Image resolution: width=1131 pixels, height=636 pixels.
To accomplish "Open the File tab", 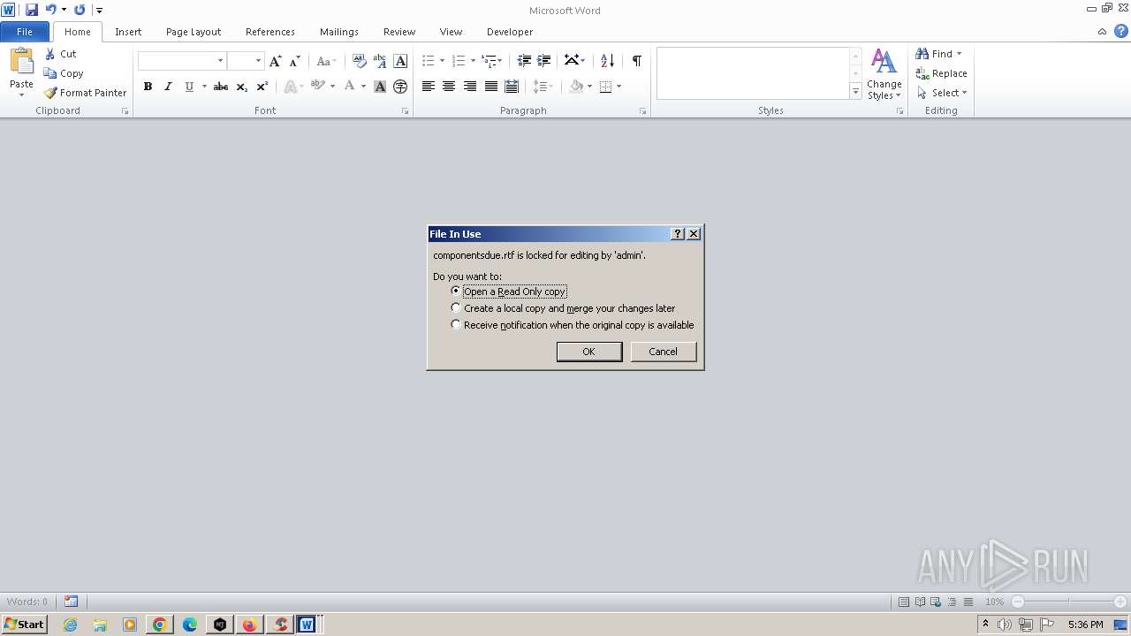I will coord(25,32).
